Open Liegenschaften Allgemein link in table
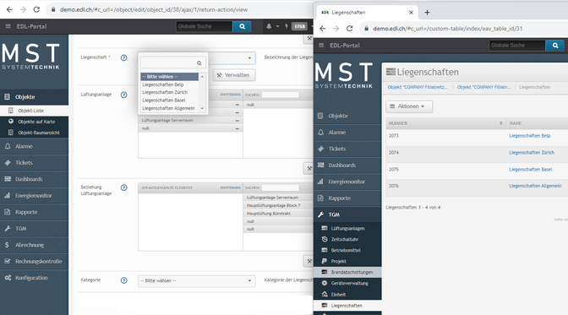The height and width of the screenshot is (315, 568). (535, 186)
